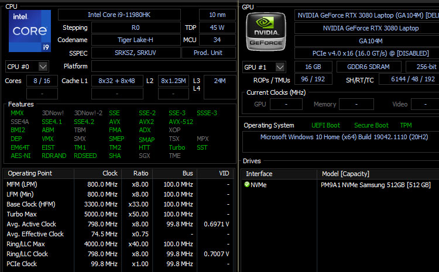439x272 pixels.
Task: Open the CPU #0 selector dropdown
Action: (27, 66)
